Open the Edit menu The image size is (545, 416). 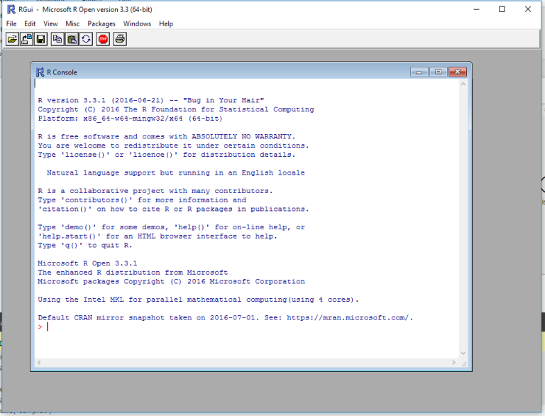pos(30,23)
